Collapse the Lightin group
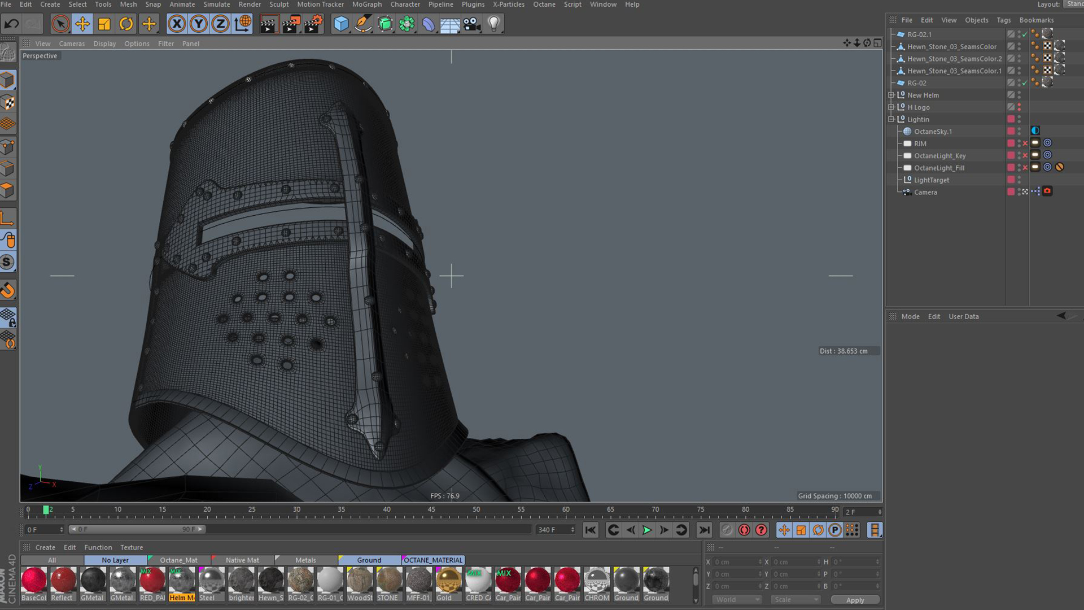 (x=891, y=119)
